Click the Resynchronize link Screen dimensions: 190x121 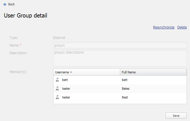click(164, 27)
